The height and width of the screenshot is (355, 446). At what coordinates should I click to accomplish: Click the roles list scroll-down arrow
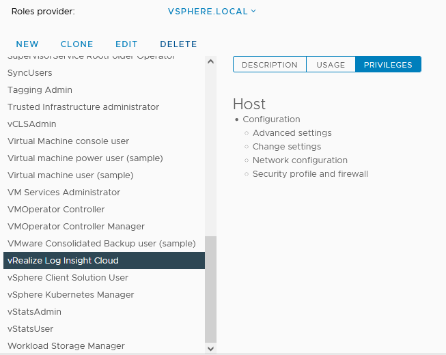[210, 348]
